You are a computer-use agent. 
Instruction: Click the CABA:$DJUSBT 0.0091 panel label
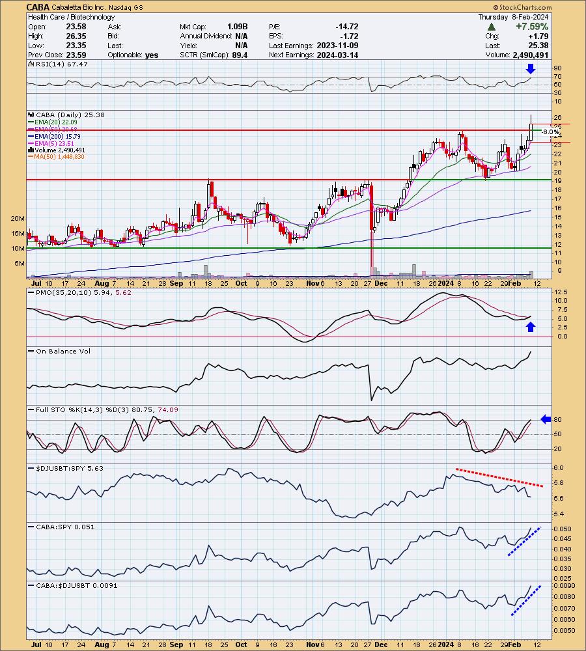point(76,585)
